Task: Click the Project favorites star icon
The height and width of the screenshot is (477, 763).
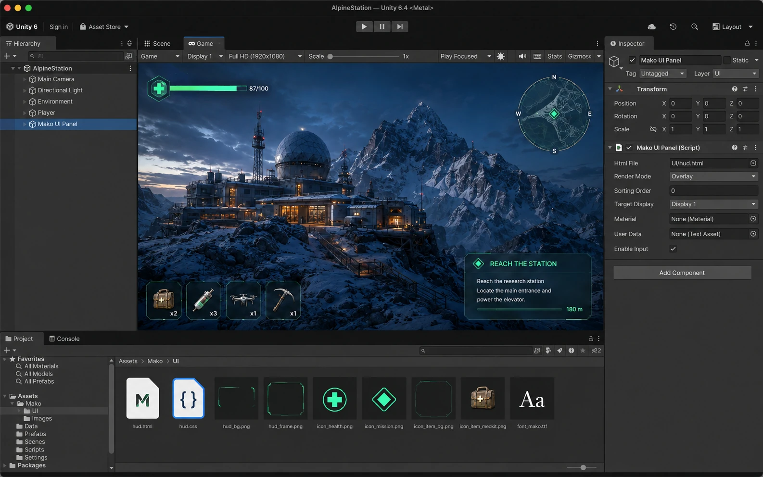Action: pos(583,351)
